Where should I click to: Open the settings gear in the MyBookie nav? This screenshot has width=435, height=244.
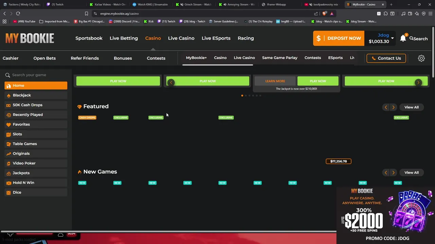coord(421,58)
